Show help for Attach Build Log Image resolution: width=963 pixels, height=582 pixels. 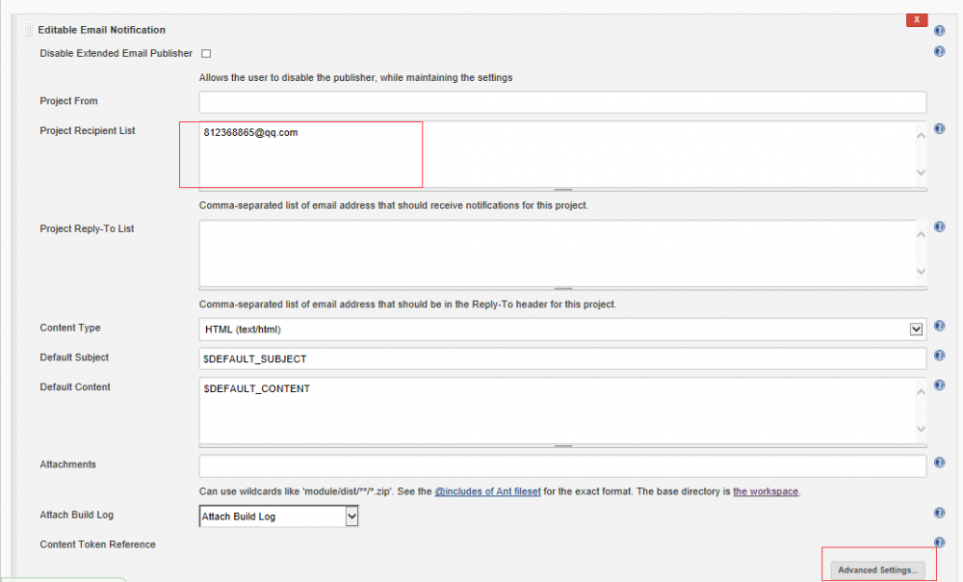pyautogui.click(x=939, y=514)
